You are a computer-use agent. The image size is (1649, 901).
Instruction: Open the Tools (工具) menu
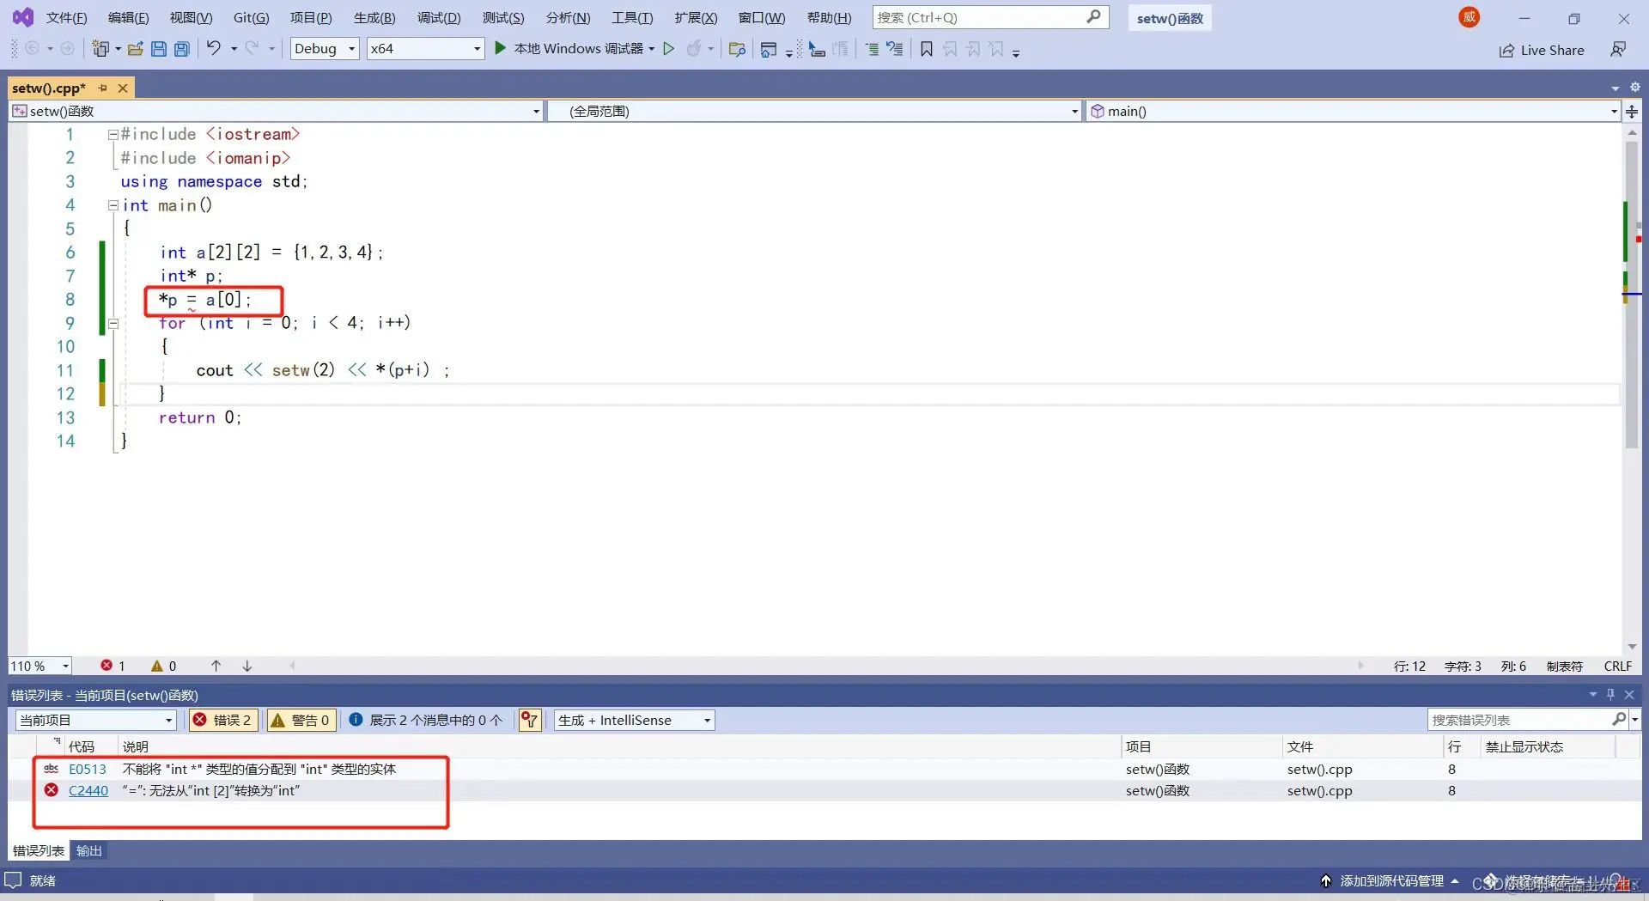(632, 17)
